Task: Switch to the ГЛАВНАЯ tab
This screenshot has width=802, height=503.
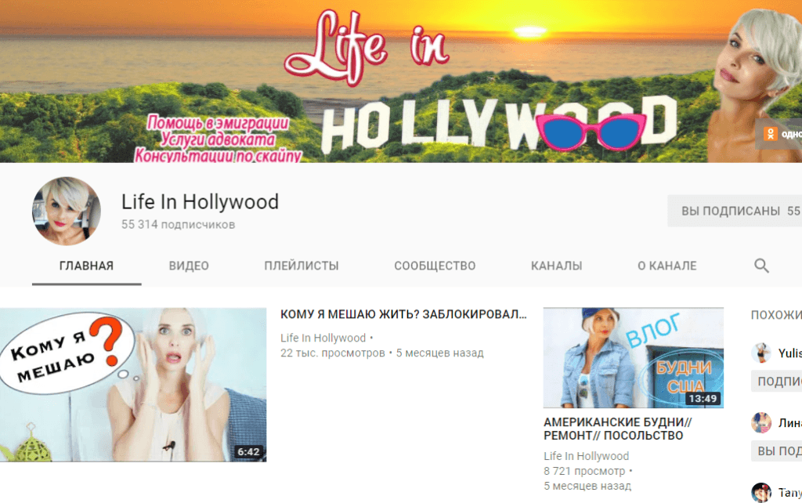Action: click(86, 266)
